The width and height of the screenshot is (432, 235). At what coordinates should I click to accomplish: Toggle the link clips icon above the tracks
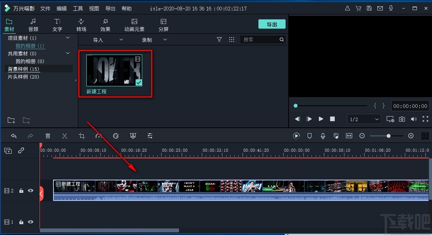(x=21, y=151)
